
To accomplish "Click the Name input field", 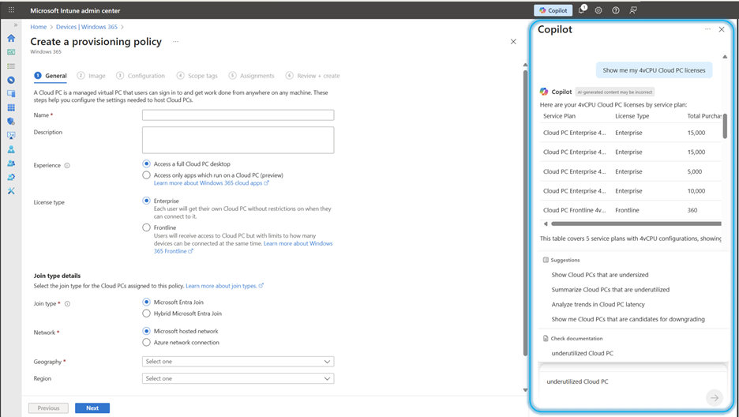I will pos(238,115).
